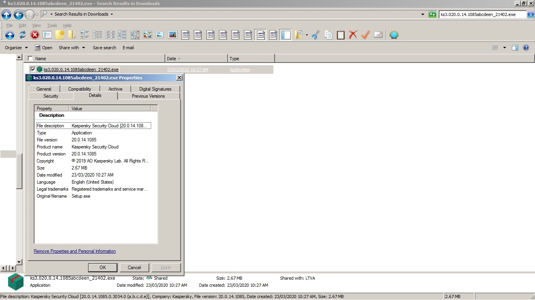Create a new folder with the sparkle folder icon

(x=60, y=35)
